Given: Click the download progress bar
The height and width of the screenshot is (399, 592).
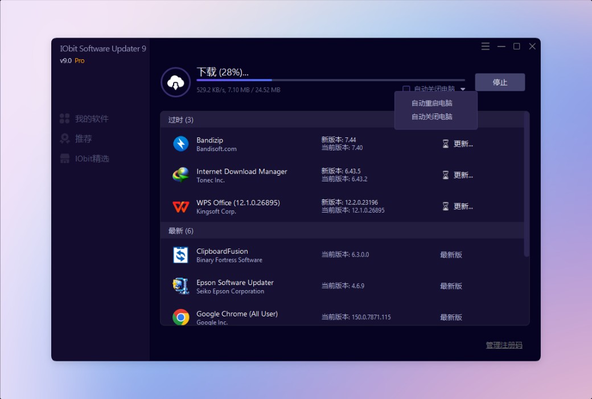Looking at the screenshot, I should [x=331, y=80].
